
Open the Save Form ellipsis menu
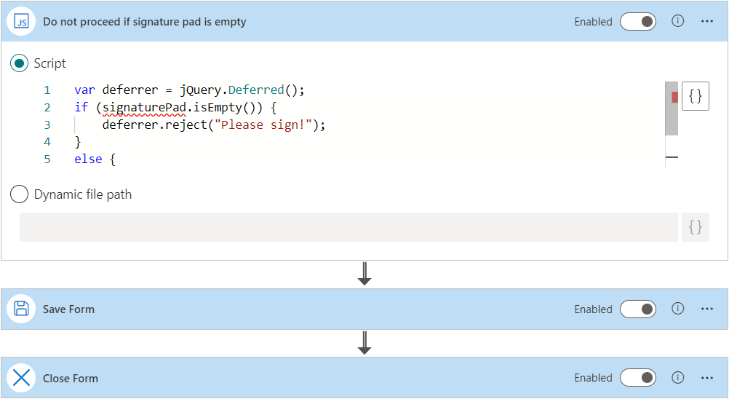(x=707, y=309)
